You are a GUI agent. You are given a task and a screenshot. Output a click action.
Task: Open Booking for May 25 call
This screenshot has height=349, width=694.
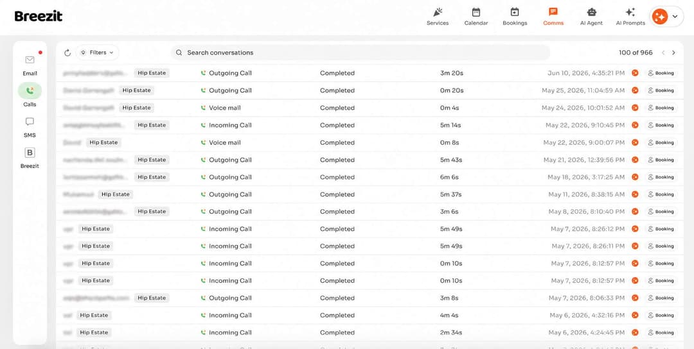(x=661, y=90)
